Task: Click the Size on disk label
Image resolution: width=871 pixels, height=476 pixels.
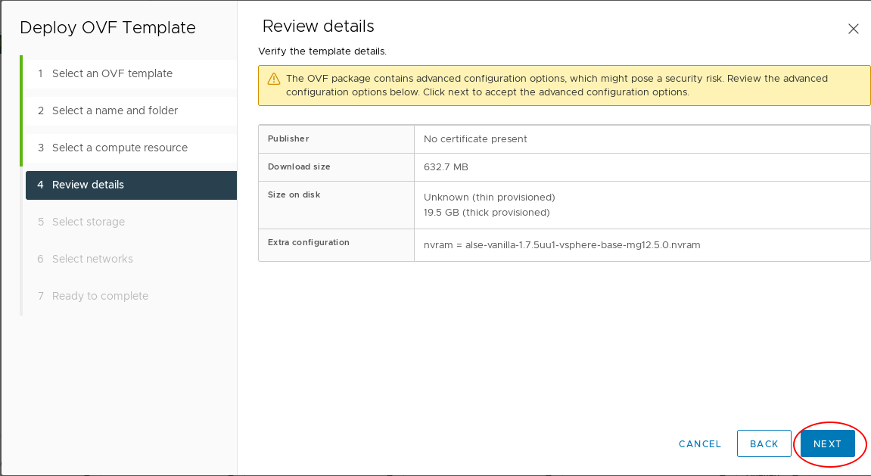Action: [x=294, y=194]
